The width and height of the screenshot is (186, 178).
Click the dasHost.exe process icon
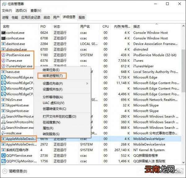(x=3, y=44)
